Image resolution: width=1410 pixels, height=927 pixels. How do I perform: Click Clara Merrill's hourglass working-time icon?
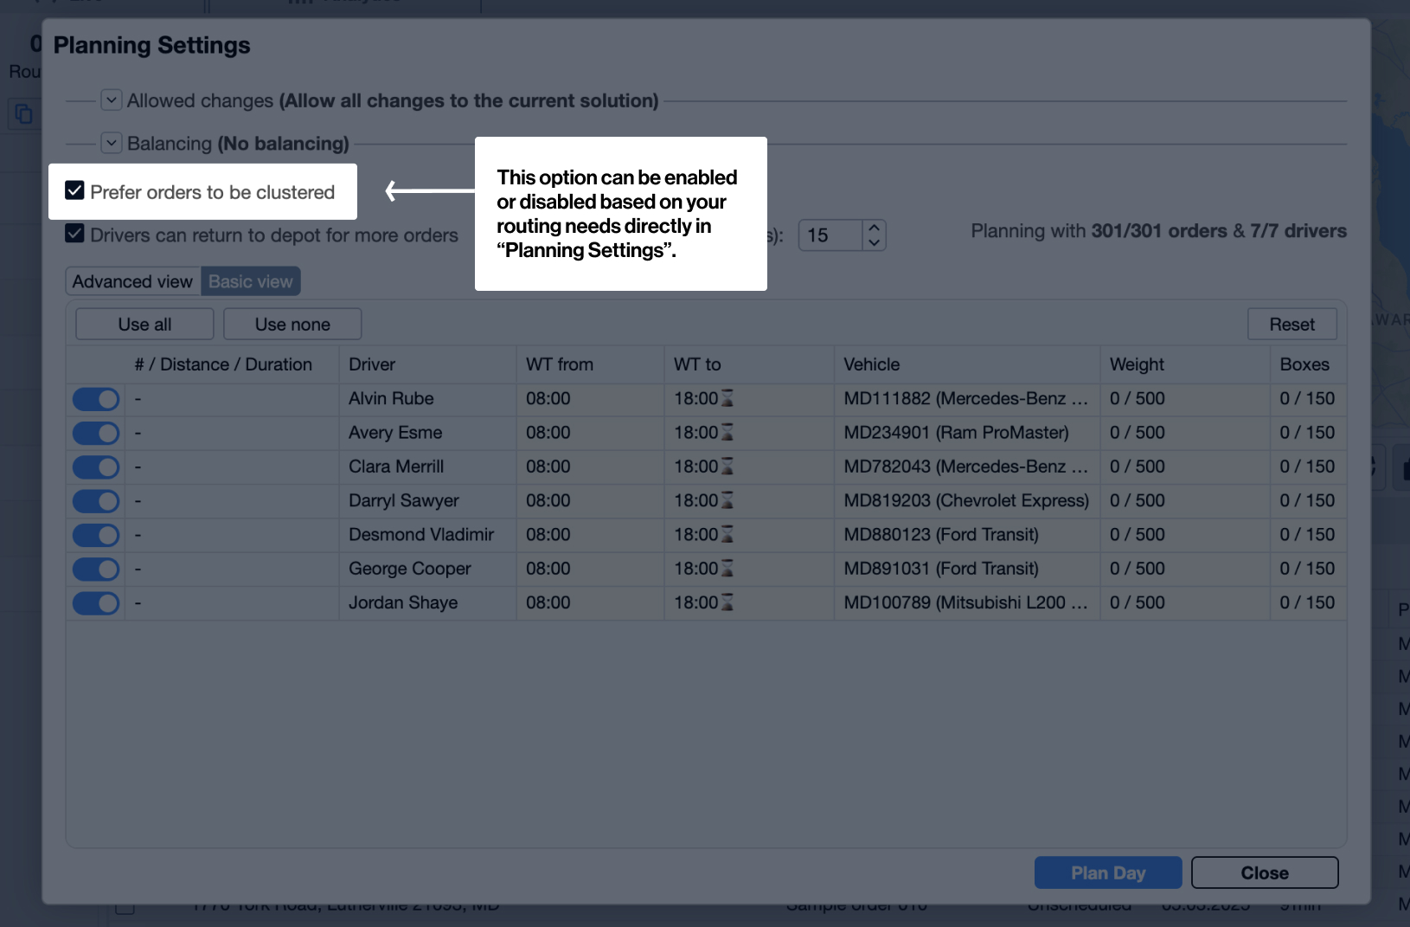tap(727, 467)
